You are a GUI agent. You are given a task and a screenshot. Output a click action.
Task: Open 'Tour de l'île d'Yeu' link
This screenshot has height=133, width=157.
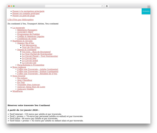(x=31, y=47)
